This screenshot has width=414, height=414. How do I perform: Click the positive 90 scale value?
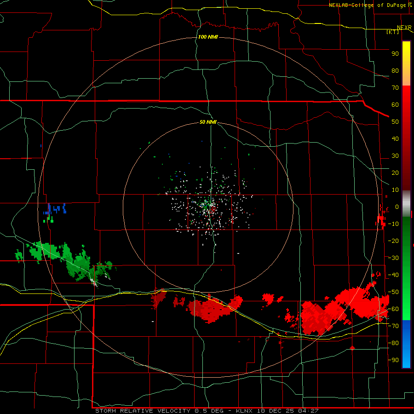tap(395, 54)
